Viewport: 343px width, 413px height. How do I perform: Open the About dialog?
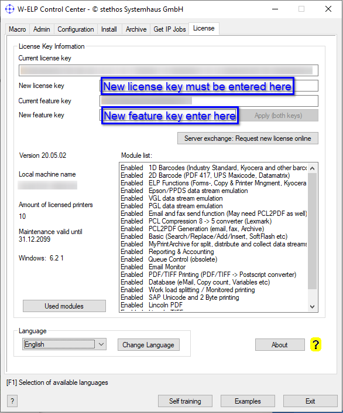coord(280,345)
